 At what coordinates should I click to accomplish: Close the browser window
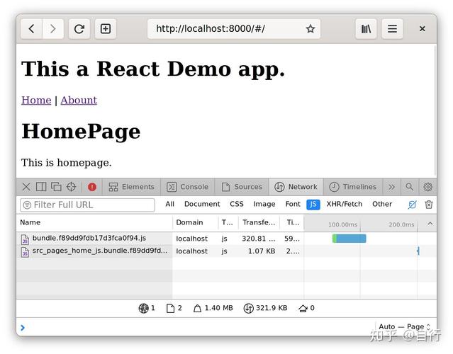[x=422, y=29]
